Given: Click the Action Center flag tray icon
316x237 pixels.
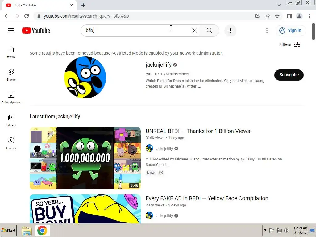Looking at the screenshot, I should [x=272, y=230].
